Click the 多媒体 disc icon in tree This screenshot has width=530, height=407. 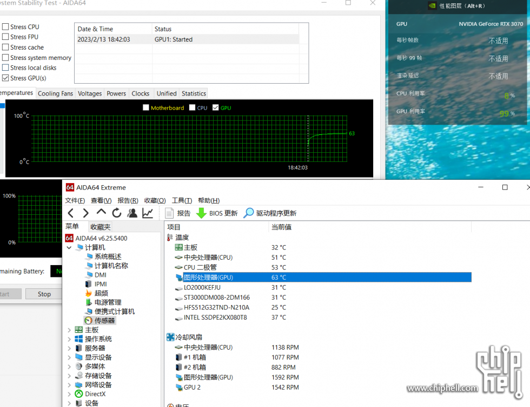click(79, 366)
